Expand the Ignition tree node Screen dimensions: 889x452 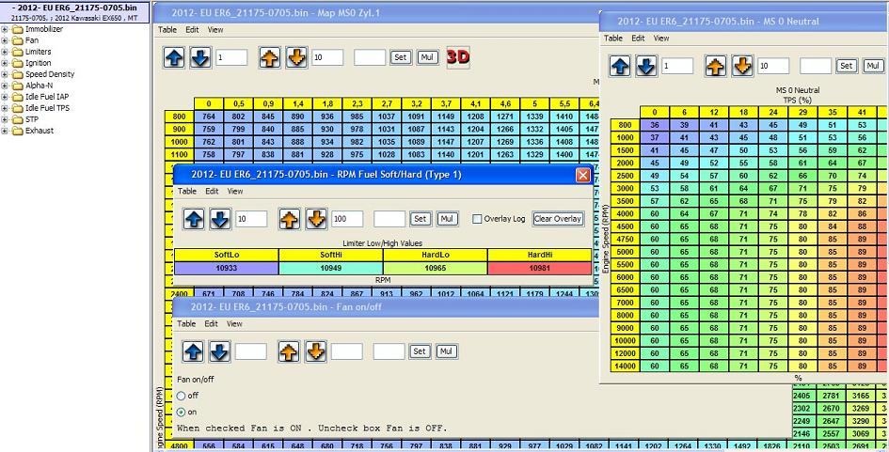click(6, 63)
